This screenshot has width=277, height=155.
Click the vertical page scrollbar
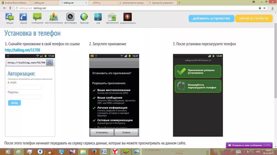(x=275, y=61)
